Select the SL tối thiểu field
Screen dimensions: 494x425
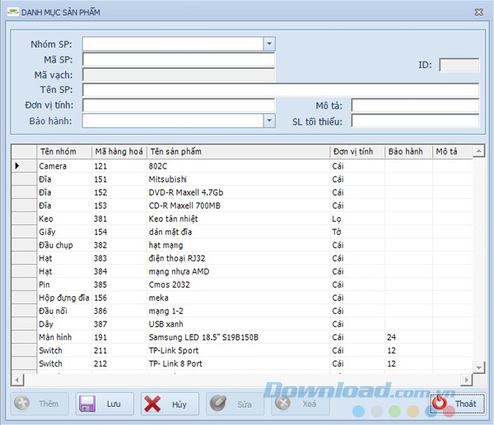(x=415, y=121)
